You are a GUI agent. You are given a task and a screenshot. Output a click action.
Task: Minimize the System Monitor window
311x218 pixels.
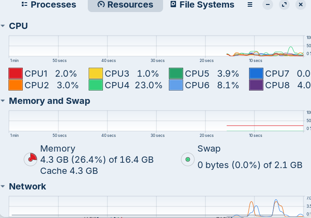pos(268,4)
